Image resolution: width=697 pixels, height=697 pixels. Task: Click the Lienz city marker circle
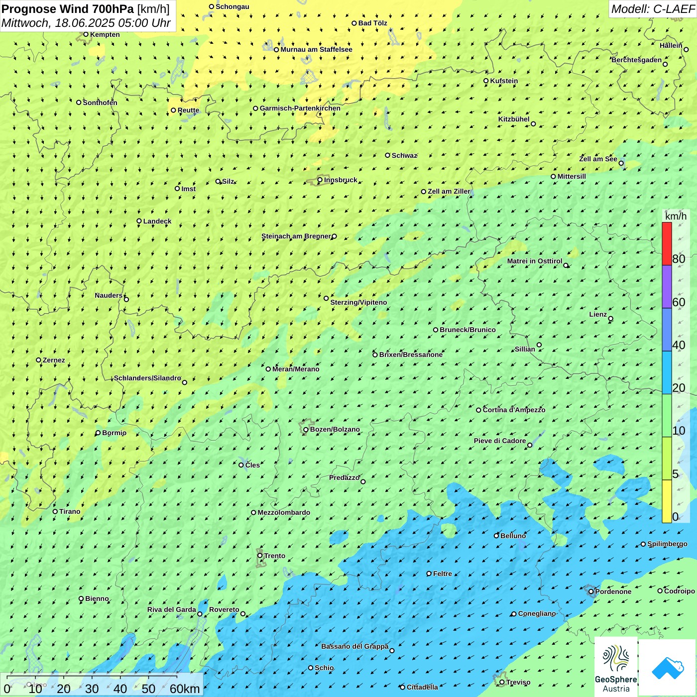[611, 319]
